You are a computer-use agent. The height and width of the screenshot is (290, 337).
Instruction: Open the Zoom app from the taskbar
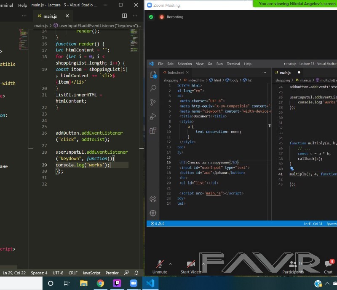[x=134, y=283]
